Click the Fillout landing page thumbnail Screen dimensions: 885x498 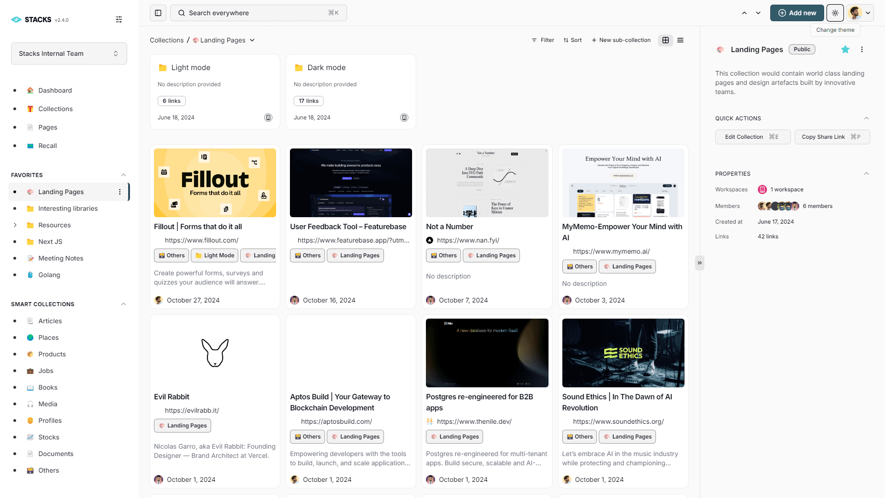coord(214,183)
